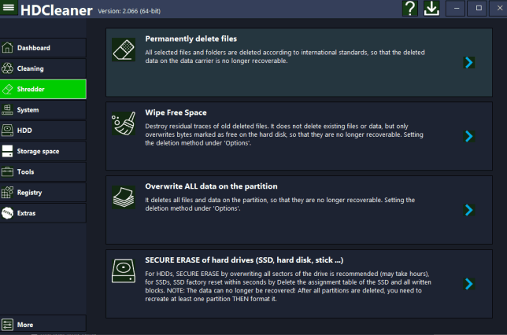The height and width of the screenshot is (335, 507).
Task: Open SECURE ERASE of hard drives arrow
Action: click(x=468, y=284)
